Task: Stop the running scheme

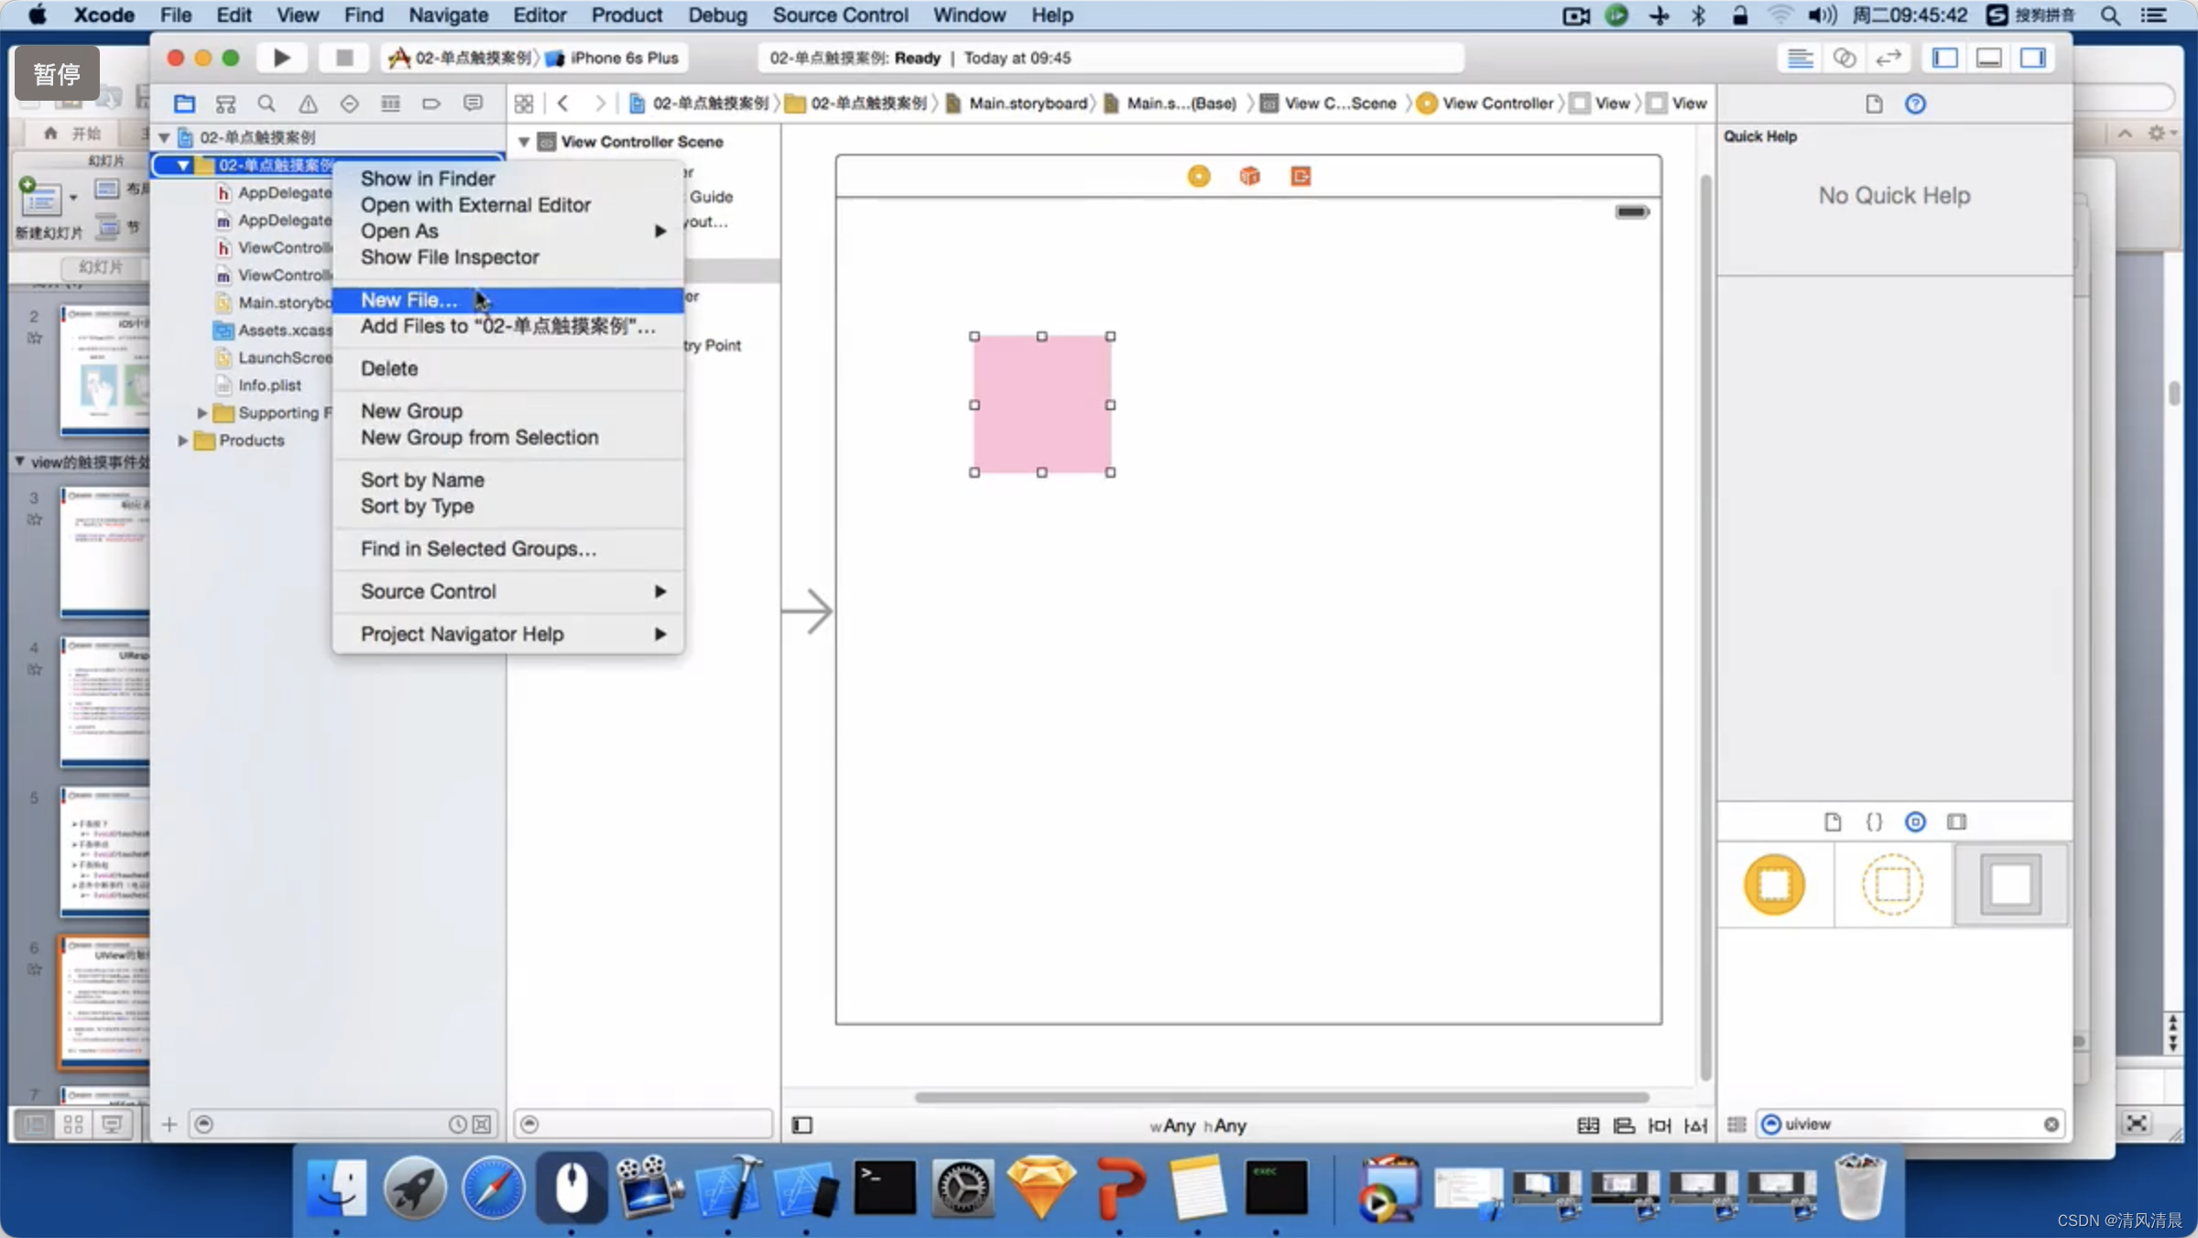Action: (344, 58)
